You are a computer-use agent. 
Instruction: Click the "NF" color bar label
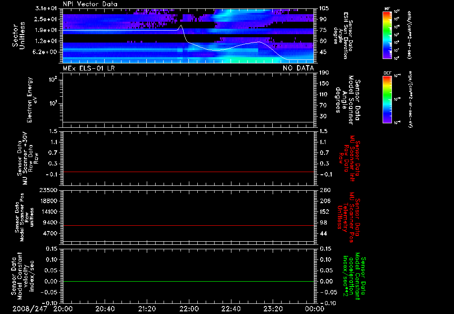tap(387, 9)
